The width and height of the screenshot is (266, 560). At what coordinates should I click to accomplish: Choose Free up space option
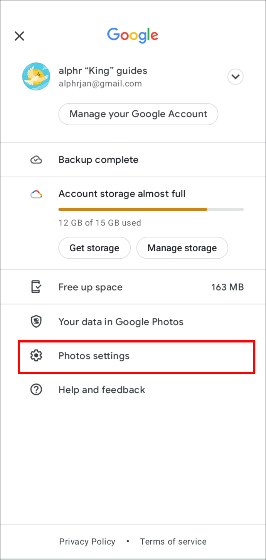[91, 287]
